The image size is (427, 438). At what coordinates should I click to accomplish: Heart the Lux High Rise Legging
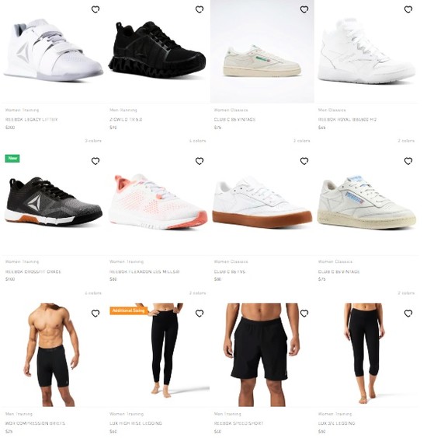point(200,314)
